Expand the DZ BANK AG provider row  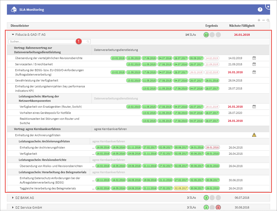[x=13, y=198]
